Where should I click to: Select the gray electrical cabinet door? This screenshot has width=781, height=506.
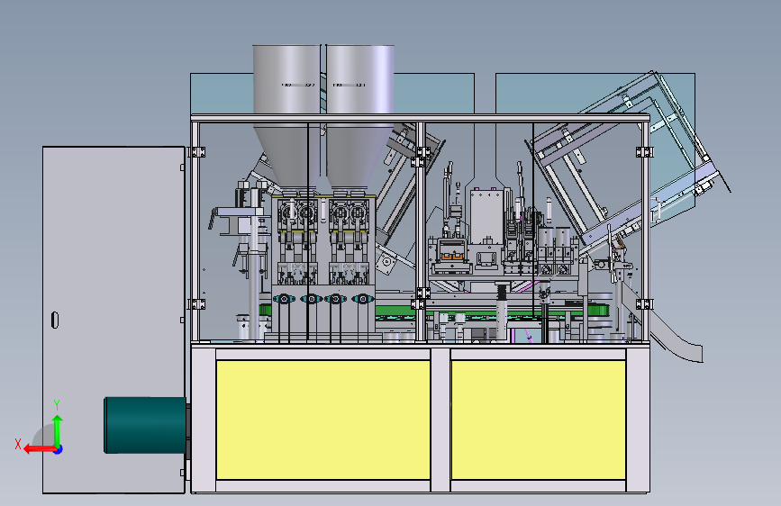pos(114,320)
